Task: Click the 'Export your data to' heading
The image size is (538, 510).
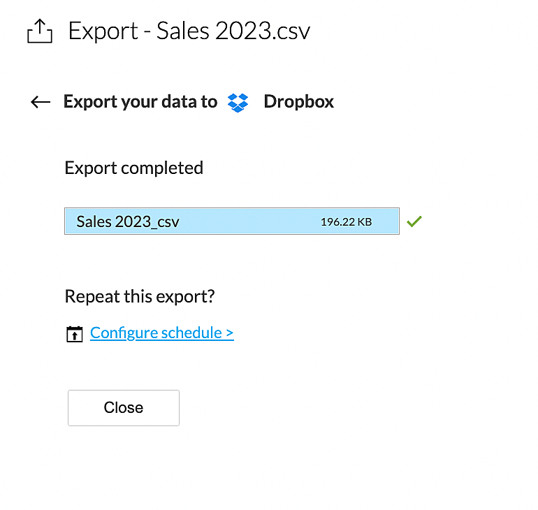Action: 140,102
